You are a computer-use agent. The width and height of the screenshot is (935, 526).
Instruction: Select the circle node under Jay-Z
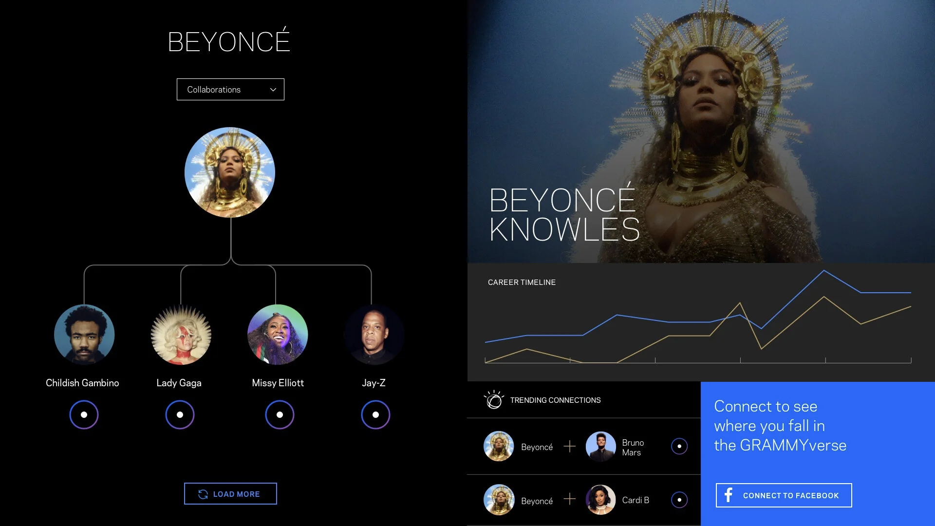[x=375, y=414]
